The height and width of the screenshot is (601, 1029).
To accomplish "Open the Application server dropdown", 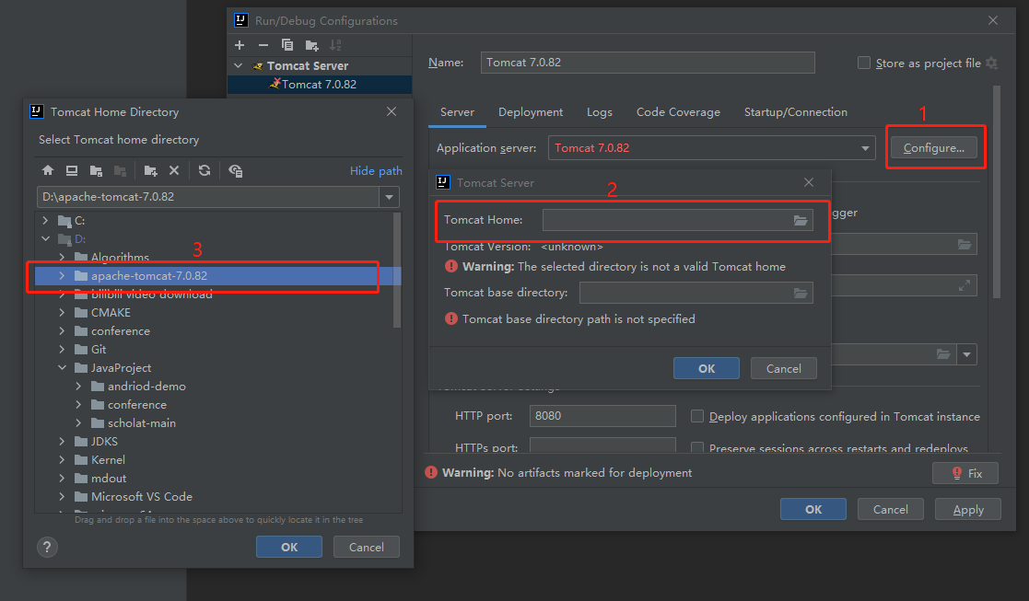I will [865, 148].
